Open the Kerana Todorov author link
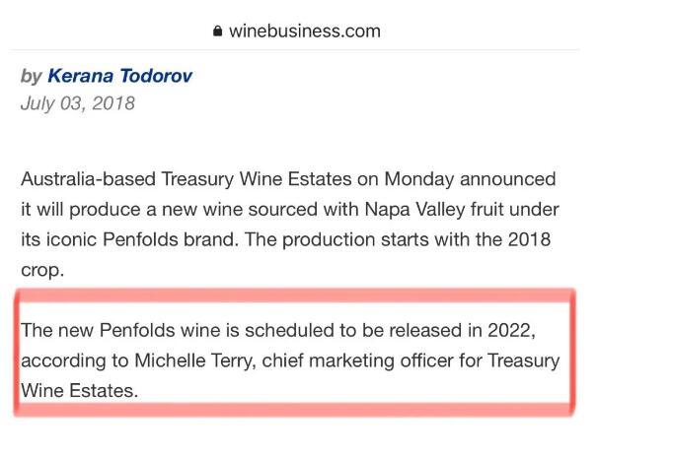Screen dimensions: 673x458 [x=119, y=76]
